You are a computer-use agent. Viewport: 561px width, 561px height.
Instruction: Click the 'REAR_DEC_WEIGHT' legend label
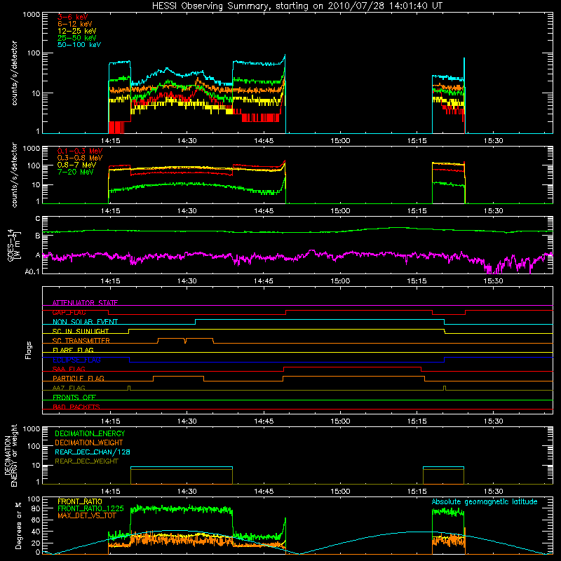[x=86, y=461]
